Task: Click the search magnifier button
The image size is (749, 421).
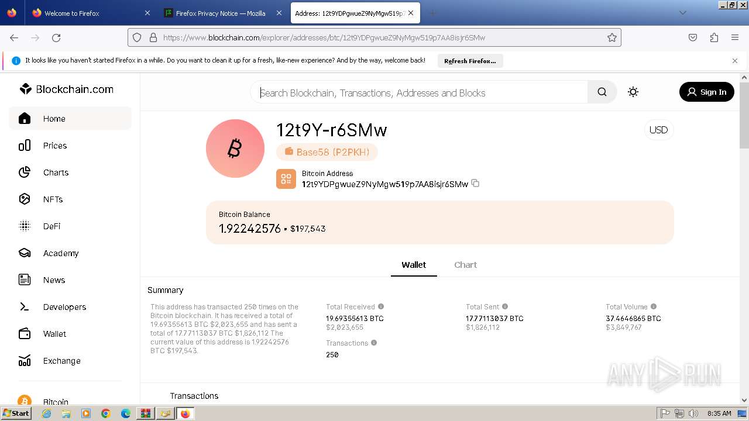Action: (602, 92)
